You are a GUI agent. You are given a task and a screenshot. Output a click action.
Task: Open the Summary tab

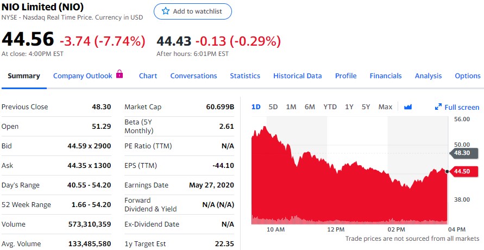(x=23, y=76)
